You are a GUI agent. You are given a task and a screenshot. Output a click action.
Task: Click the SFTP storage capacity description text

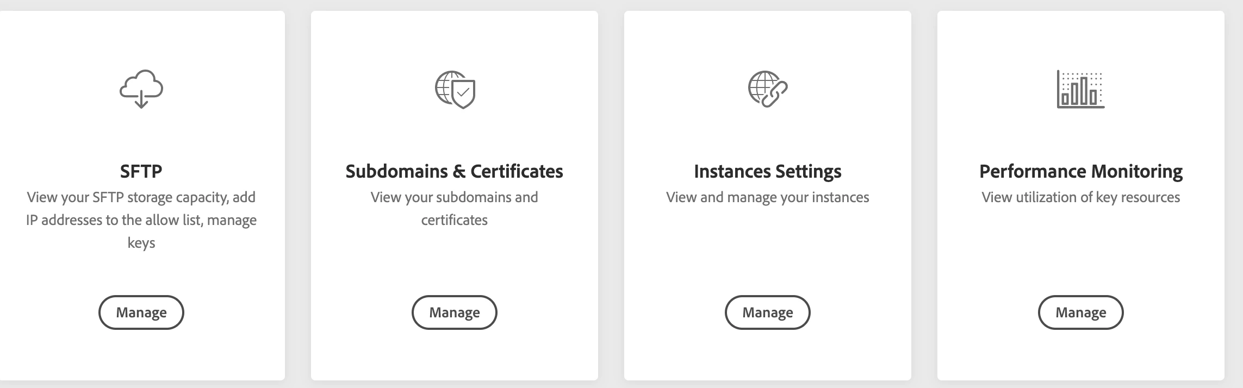141,220
